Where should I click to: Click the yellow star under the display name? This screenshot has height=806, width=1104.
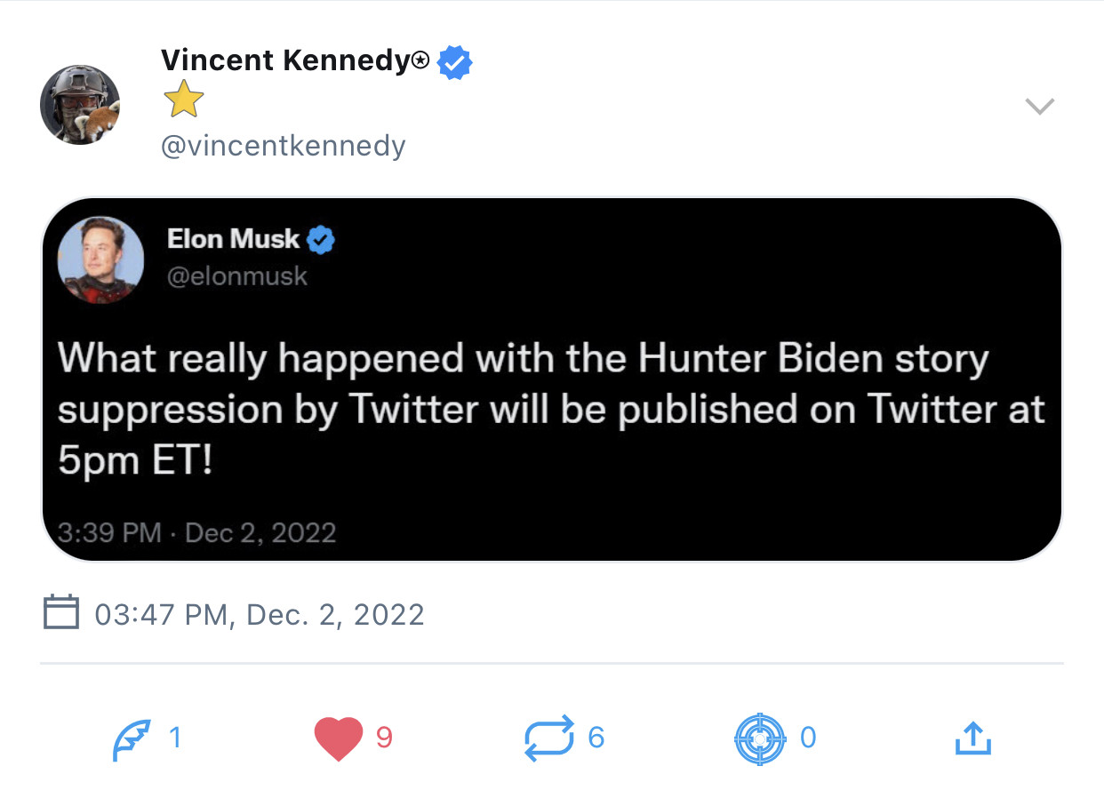[184, 101]
